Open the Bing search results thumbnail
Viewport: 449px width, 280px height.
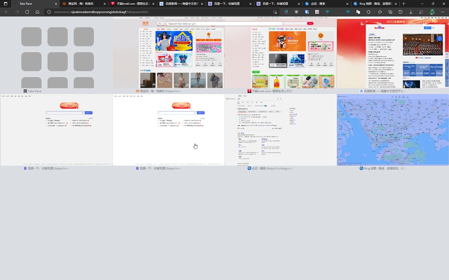coord(281,129)
